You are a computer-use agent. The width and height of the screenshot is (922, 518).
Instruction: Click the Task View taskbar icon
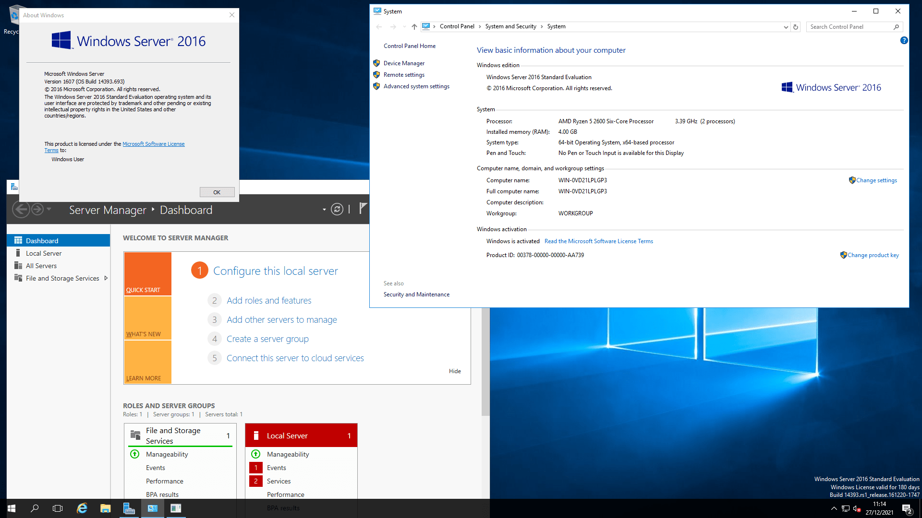[58, 508]
